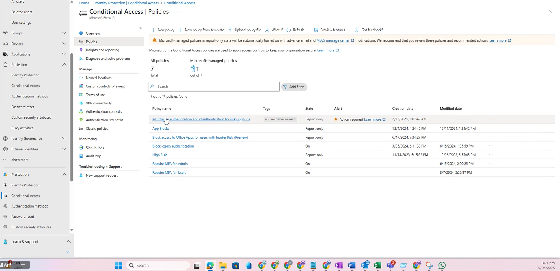The image size is (560, 271).
Task: Open the Windows Start menu
Action: click(119, 266)
